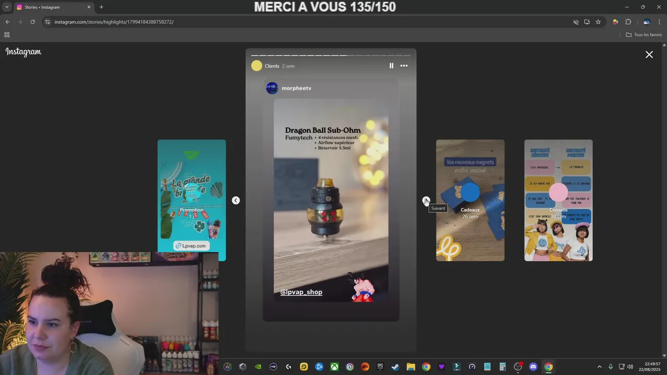
Task: Click the install app icon in address bar
Action: [x=587, y=22]
